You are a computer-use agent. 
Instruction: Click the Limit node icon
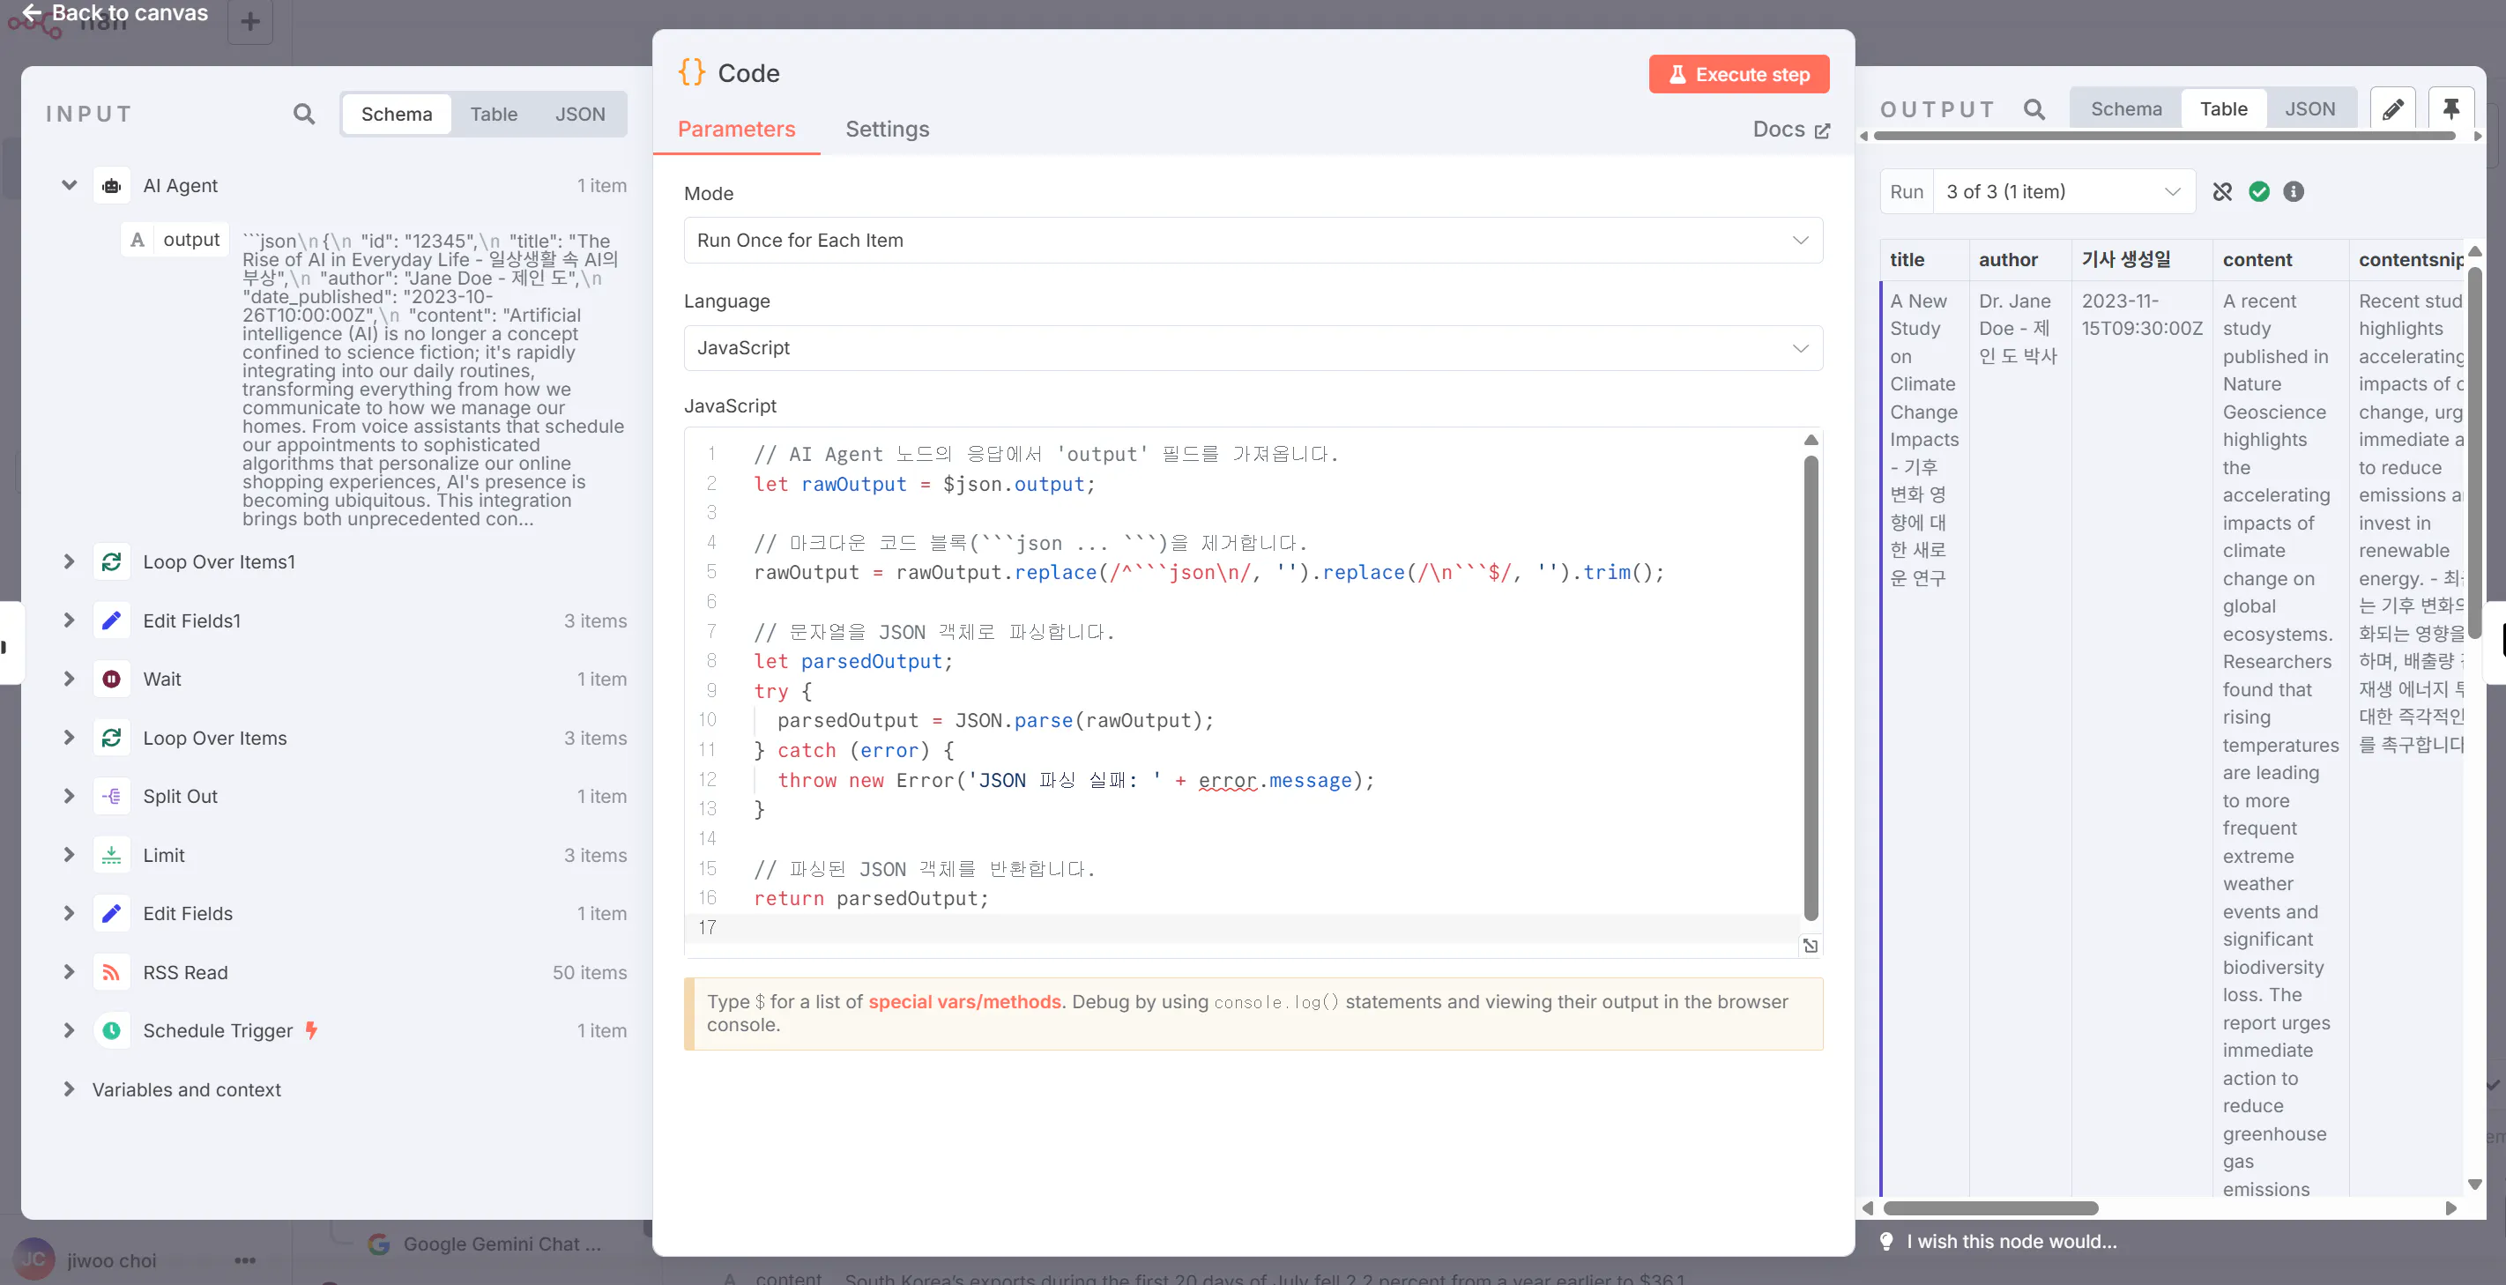(x=112, y=855)
